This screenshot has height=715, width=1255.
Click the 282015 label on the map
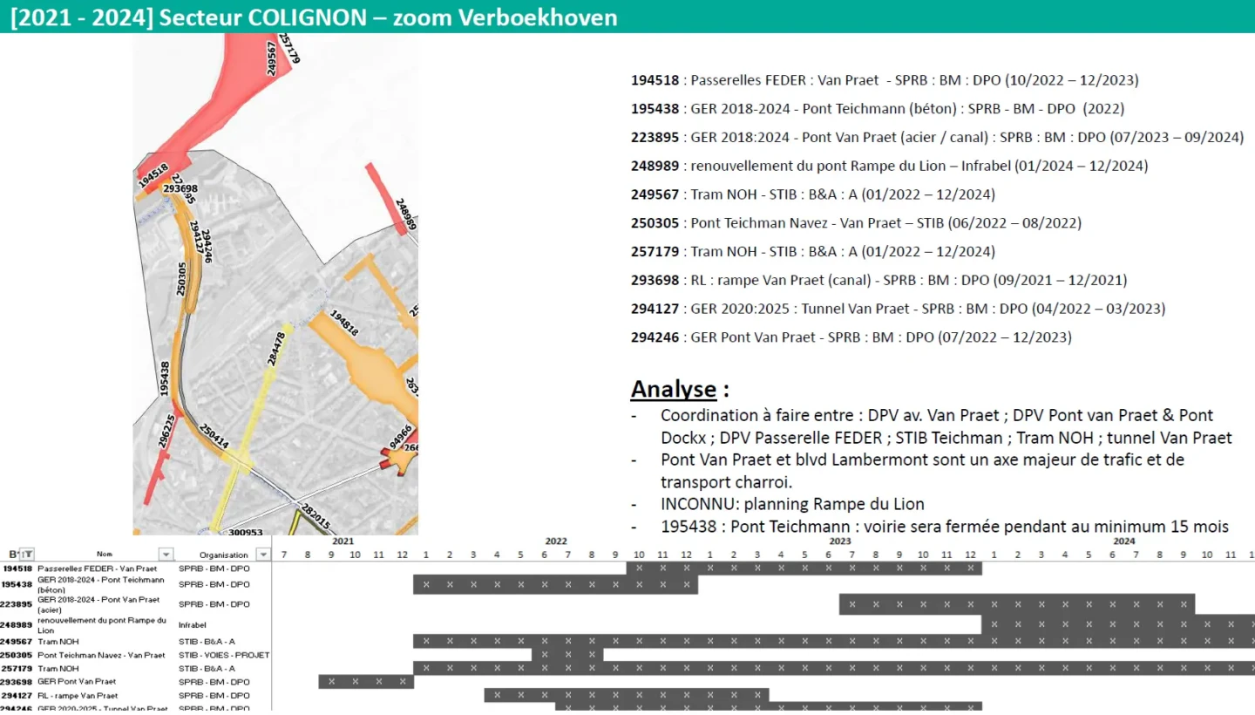click(x=316, y=516)
